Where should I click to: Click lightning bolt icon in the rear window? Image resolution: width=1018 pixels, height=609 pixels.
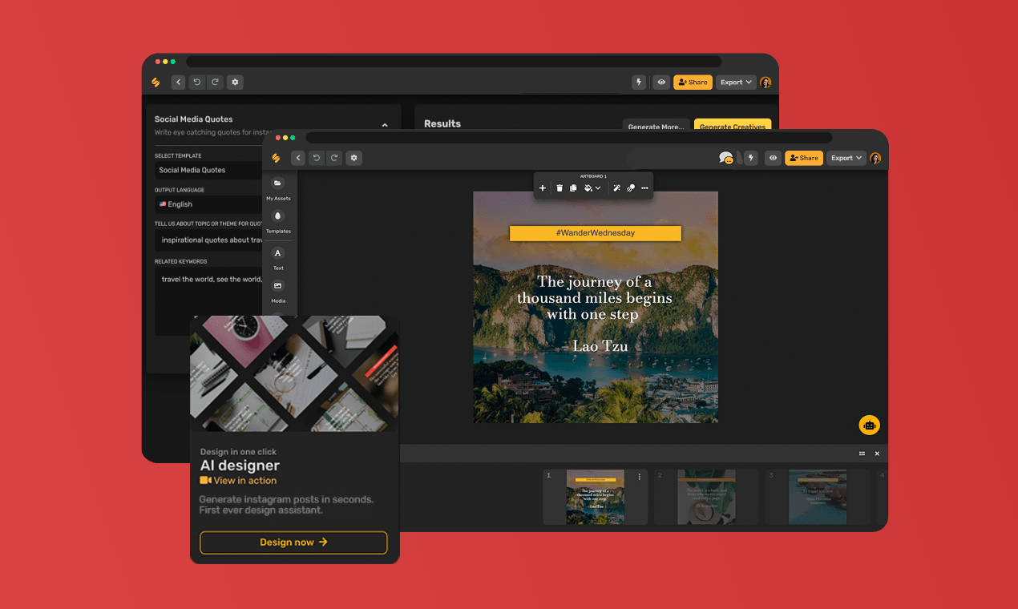click(639, 82)
